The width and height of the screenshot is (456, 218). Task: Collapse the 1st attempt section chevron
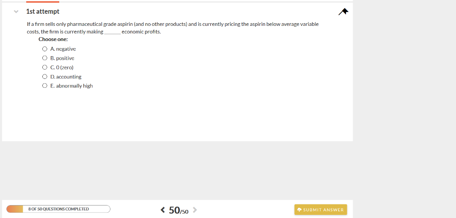pyautogui.click(x=16, y=12)
